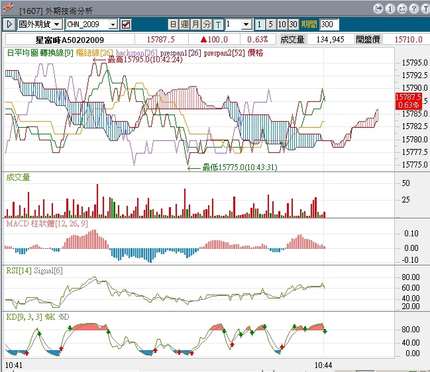Select the 30-minute interval button

pos(293,24)
